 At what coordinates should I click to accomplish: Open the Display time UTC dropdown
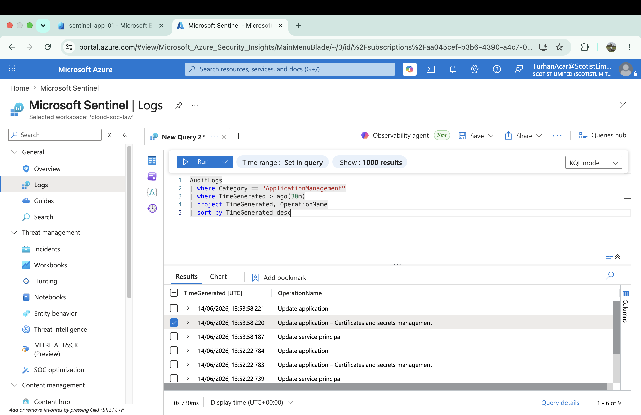point(252,402)
